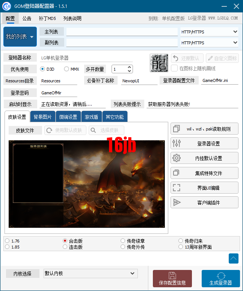
Task: Decrease 多开数量 with the down arrow
Action: pos(129,71)
